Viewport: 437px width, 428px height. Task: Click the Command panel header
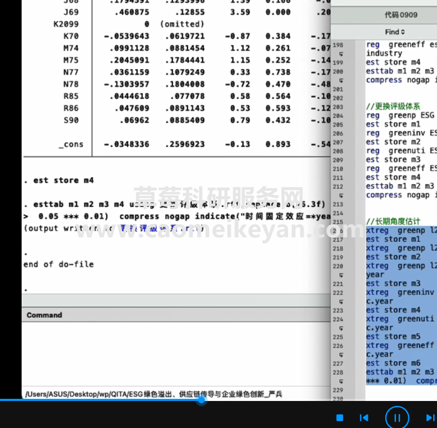tap(176, 315)
